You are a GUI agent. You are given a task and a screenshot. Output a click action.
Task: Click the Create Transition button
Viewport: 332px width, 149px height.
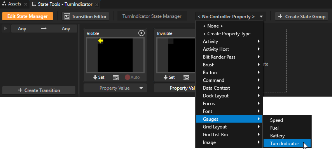click(x=39, y=90)
